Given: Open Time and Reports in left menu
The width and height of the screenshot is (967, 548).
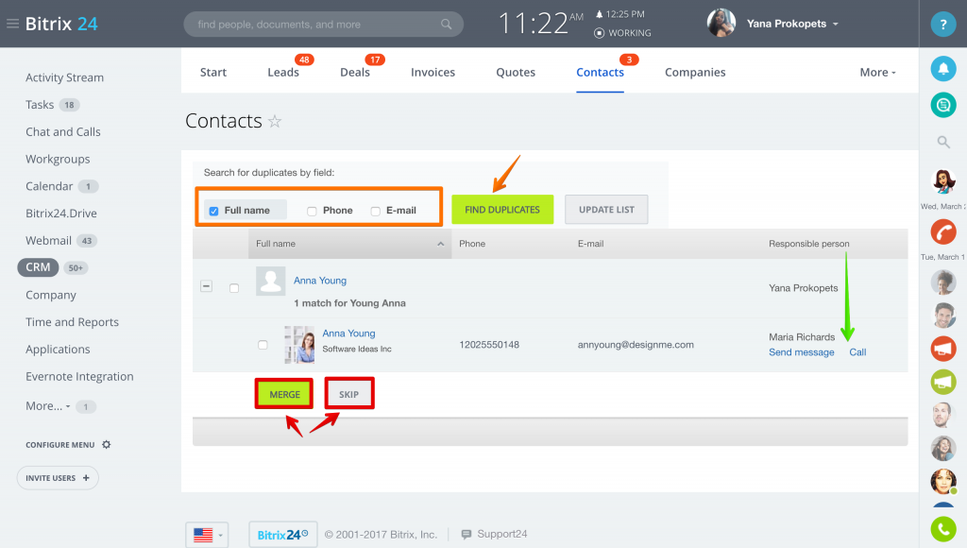Looking at the screenshot, I should (72, 322).
